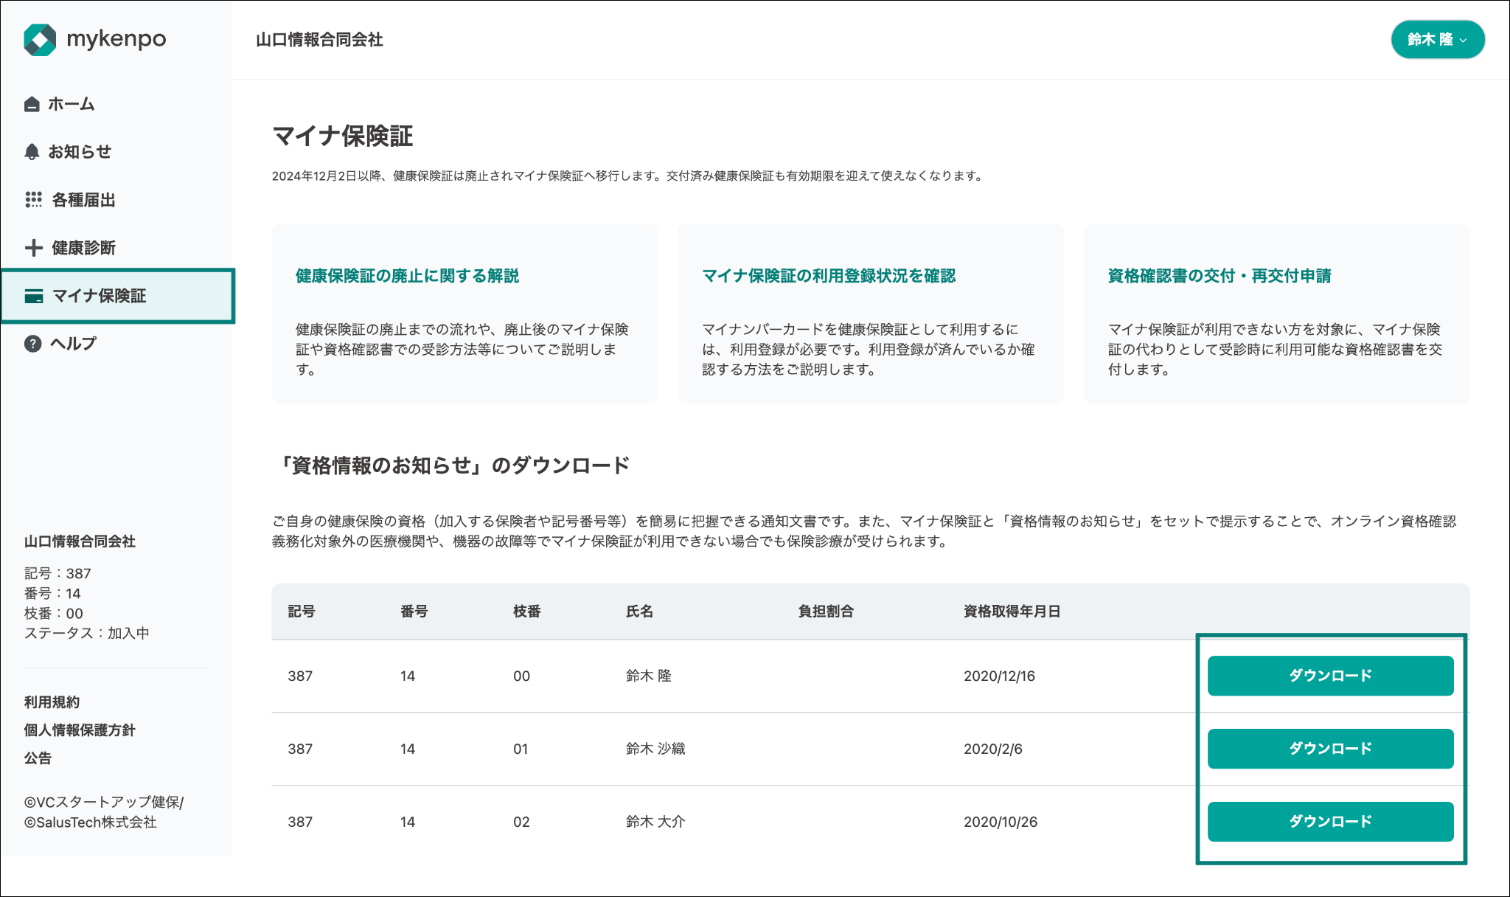Click the grid icon for 各種届出
1510x897 pixels.
pyautogui.click(x=33, y=200)
